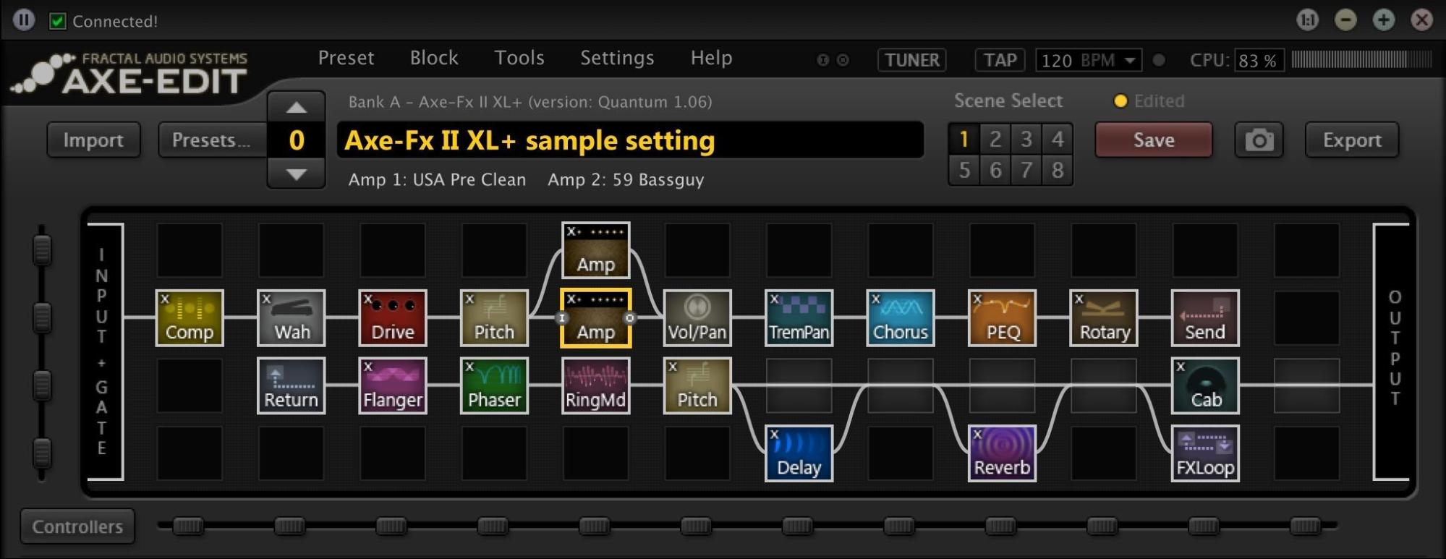
Task: Select the Drive pedal block
Action: click(393, 318)
